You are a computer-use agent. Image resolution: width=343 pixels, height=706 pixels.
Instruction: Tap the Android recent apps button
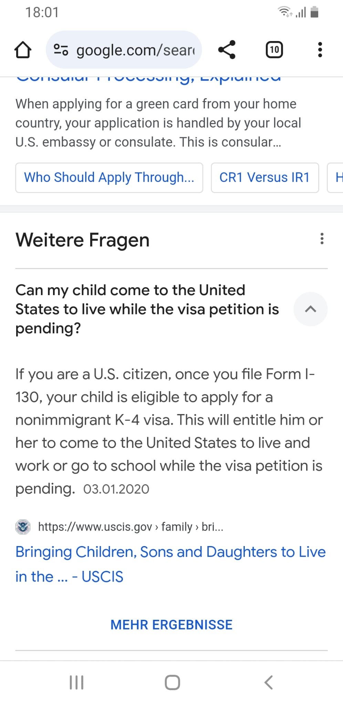coord(76,682)
